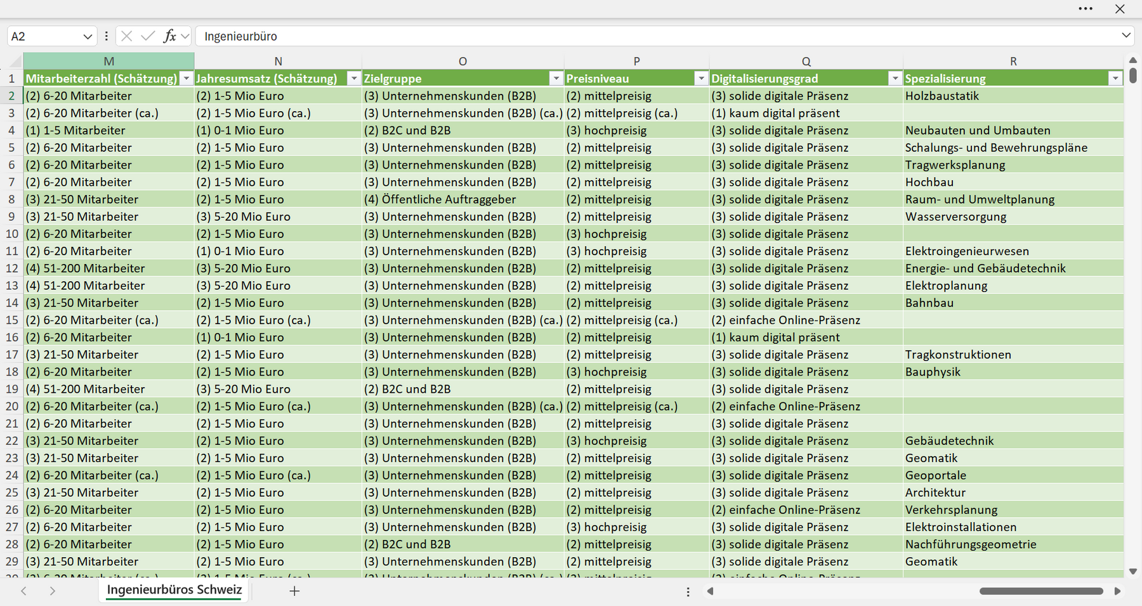Click the vertical scrollbar thumb

1133,76
